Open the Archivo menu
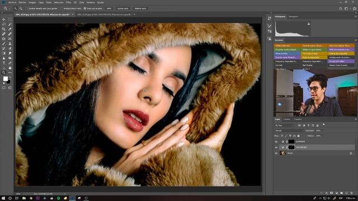This screenshot has height=201, width=358. [x=12, y=2]
